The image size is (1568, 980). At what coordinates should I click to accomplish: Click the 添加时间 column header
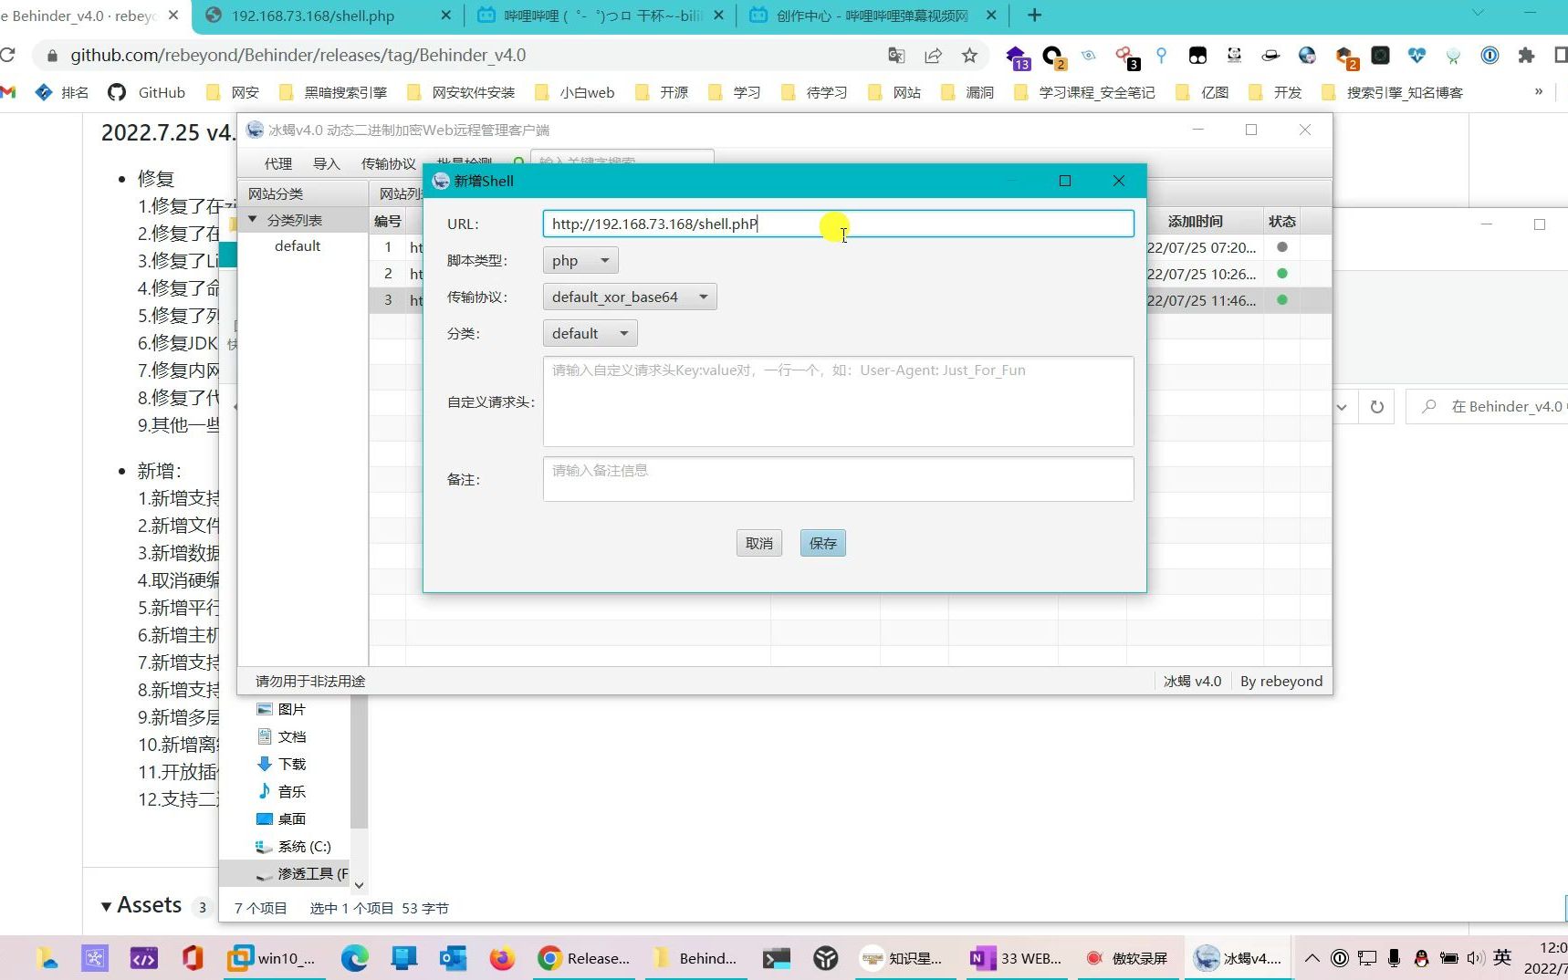click(1195, 221)
